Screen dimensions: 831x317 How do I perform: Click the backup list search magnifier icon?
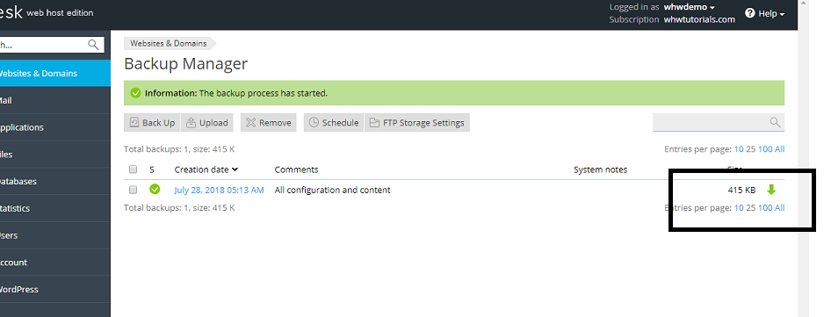(x=775, y=122)
